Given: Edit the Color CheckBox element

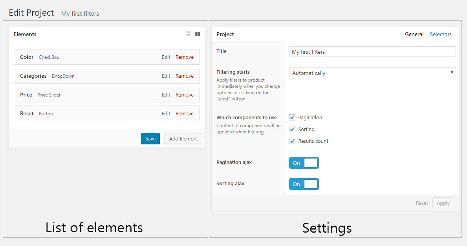Looking at the screenshot, I should pos(166,57).
